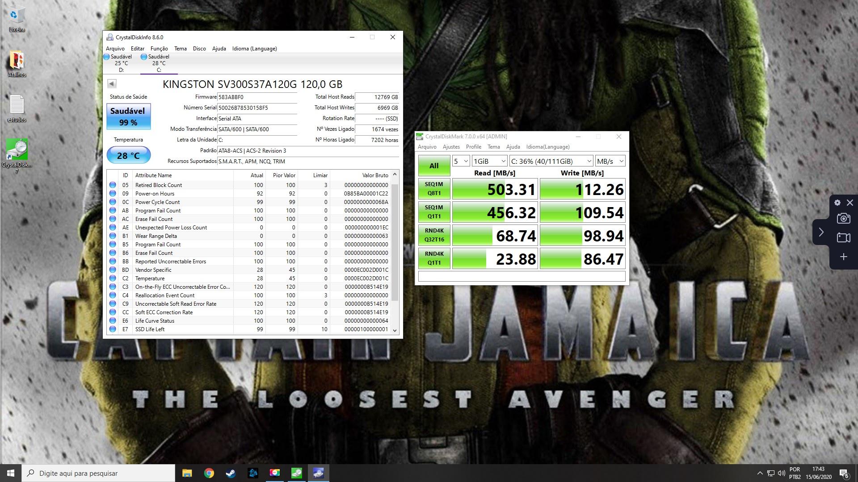Open the test count dropdown showing 5

click(461, 161)
